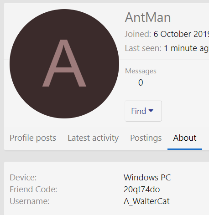
Task: Select the About tab
Action: tap(185, 138)
